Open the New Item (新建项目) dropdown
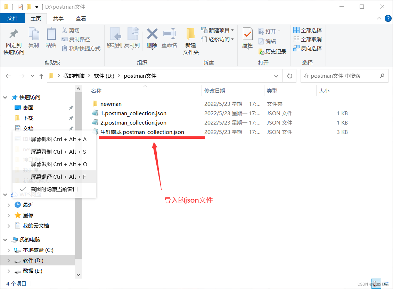This screenshot has height=289, width=393. 218,30
